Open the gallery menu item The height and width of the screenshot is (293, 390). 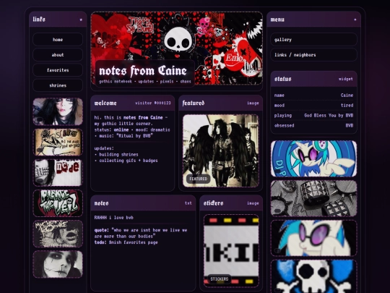click(x=313, y=39)
